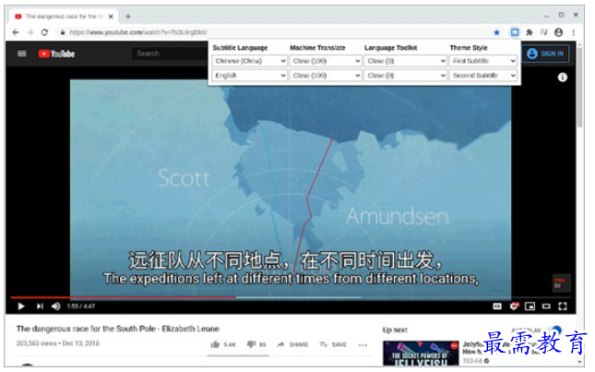This screenshot has width=595, height=372.
Task: Open the Jellyfish video thumbnail in Up next
Action: [x=421, y=354]
